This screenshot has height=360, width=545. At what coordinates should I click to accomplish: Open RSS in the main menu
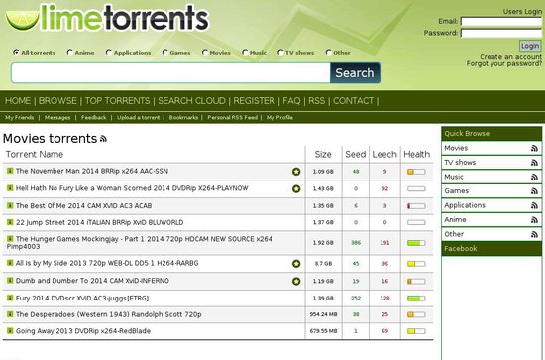coord(317,101)
